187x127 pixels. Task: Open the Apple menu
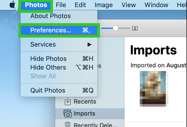click(12, 5)
